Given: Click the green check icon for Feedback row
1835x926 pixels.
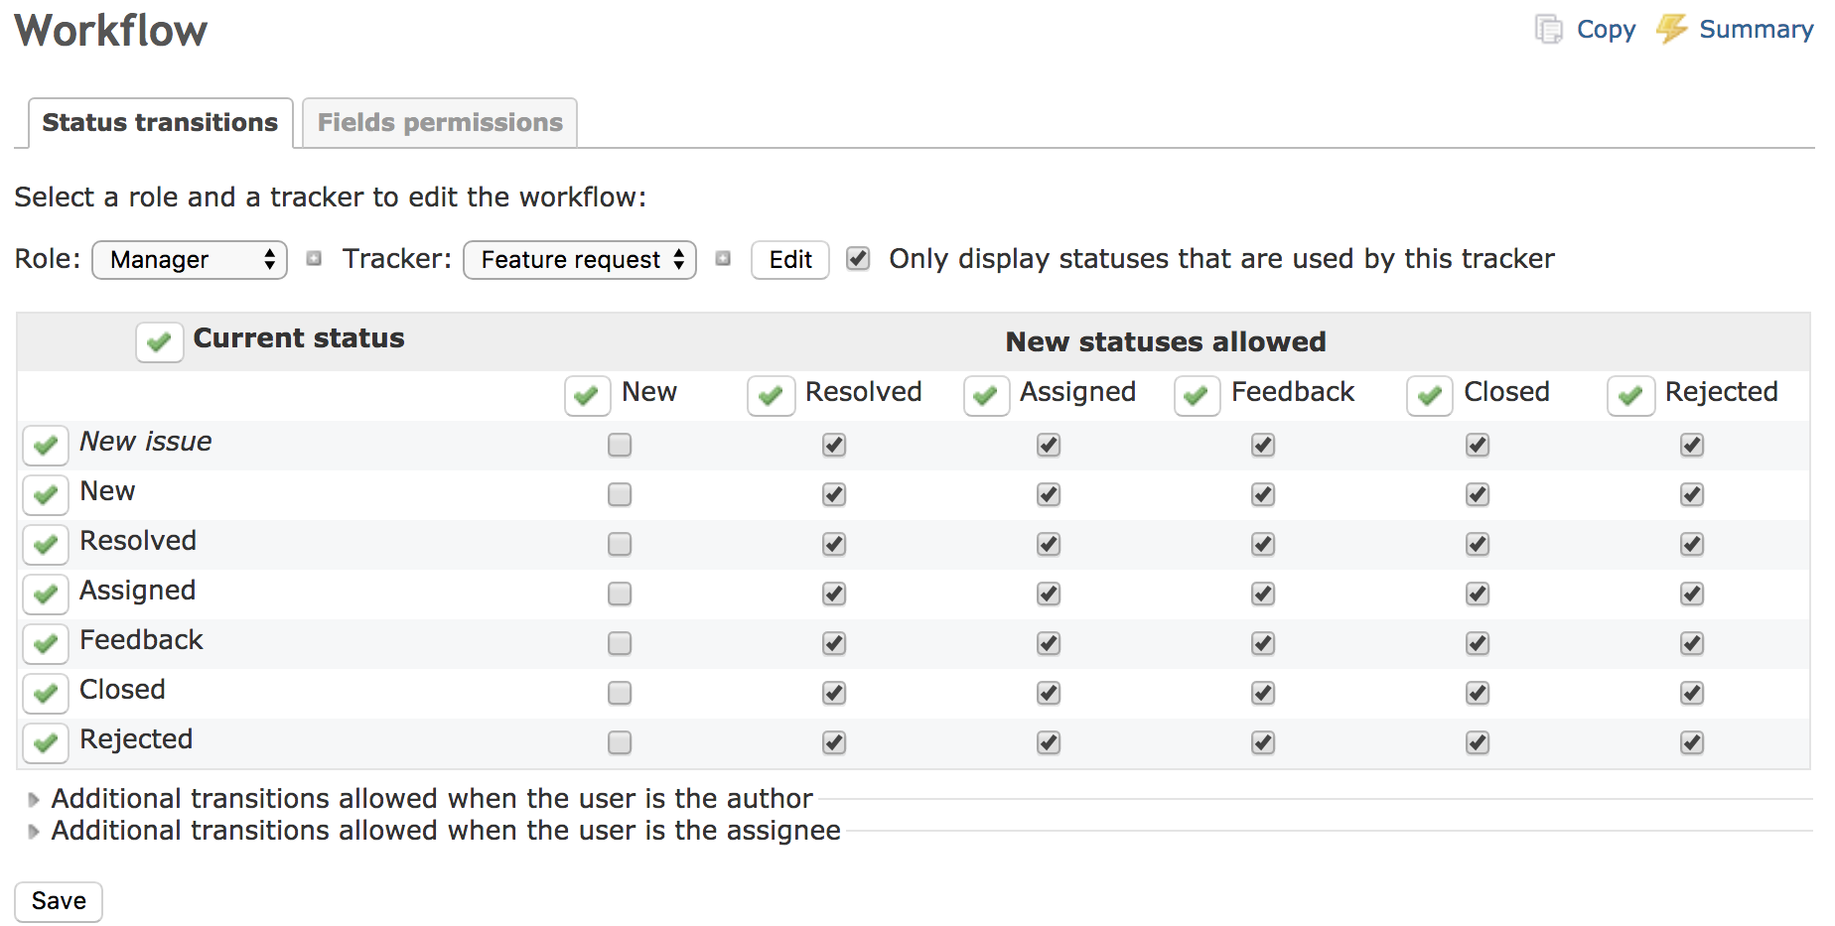Looking at the screenshot, I should click(x=46, y=644).
